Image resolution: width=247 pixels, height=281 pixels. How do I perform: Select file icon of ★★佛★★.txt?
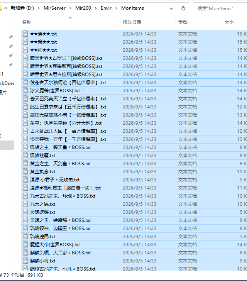pos(25,34)
